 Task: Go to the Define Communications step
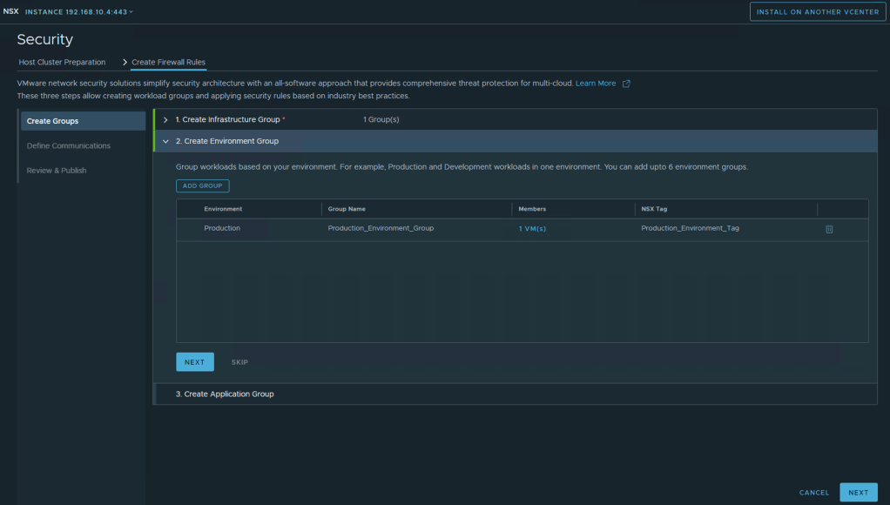pyautogui.click(x=69, y=145)
